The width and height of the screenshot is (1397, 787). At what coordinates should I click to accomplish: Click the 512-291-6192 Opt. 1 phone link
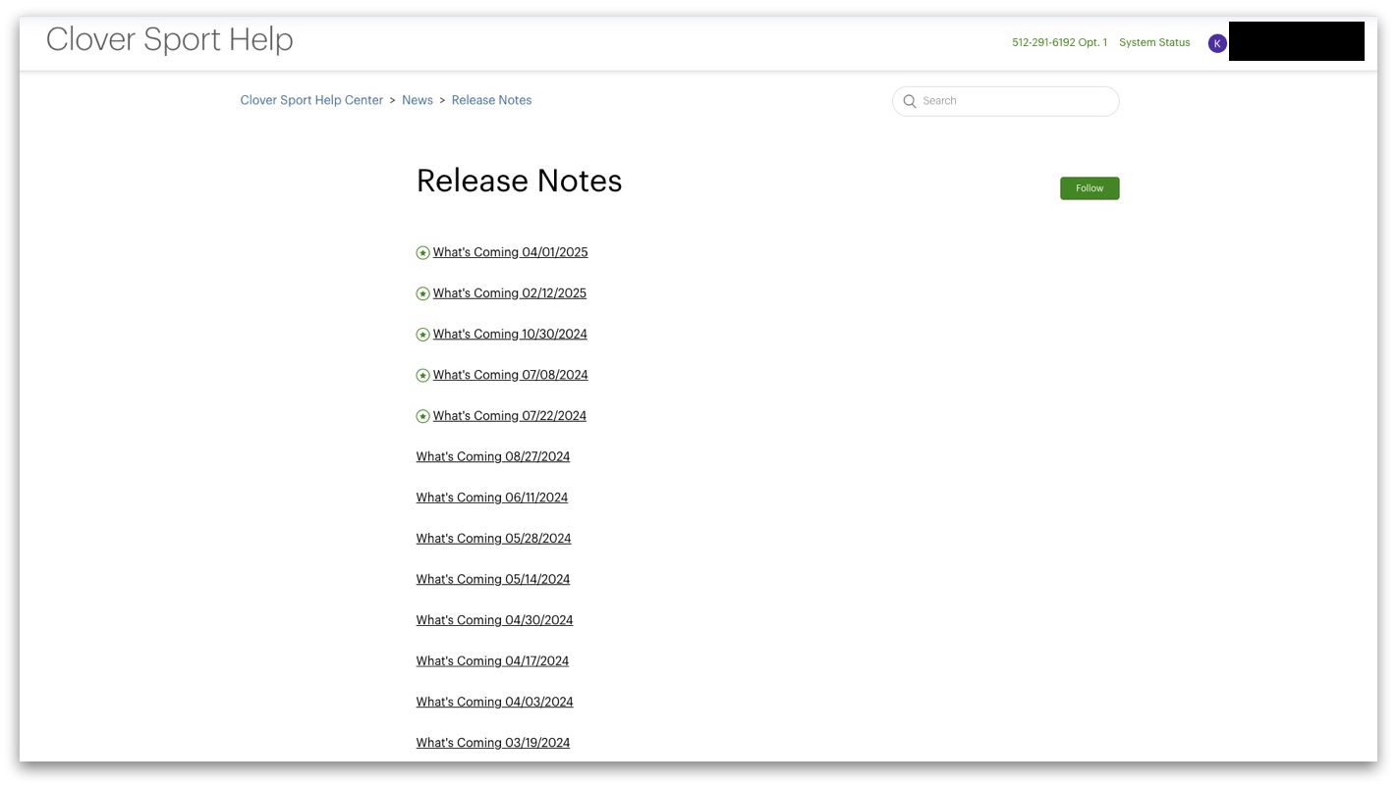tap(1059, 43)
